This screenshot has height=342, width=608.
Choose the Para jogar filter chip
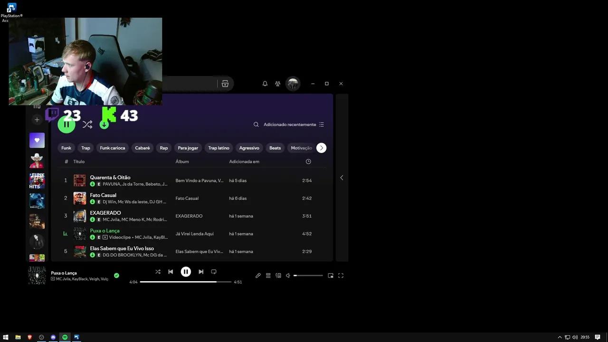188,148
